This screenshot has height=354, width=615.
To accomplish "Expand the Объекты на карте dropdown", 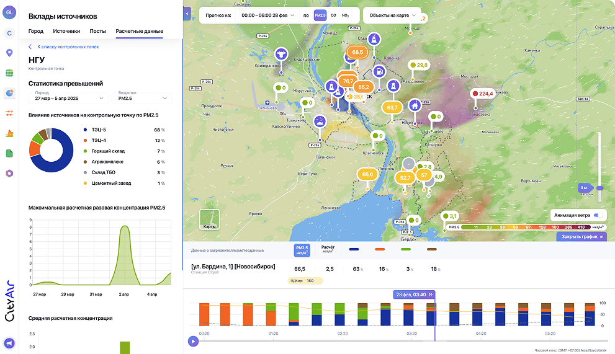I will tap(391, 15).
